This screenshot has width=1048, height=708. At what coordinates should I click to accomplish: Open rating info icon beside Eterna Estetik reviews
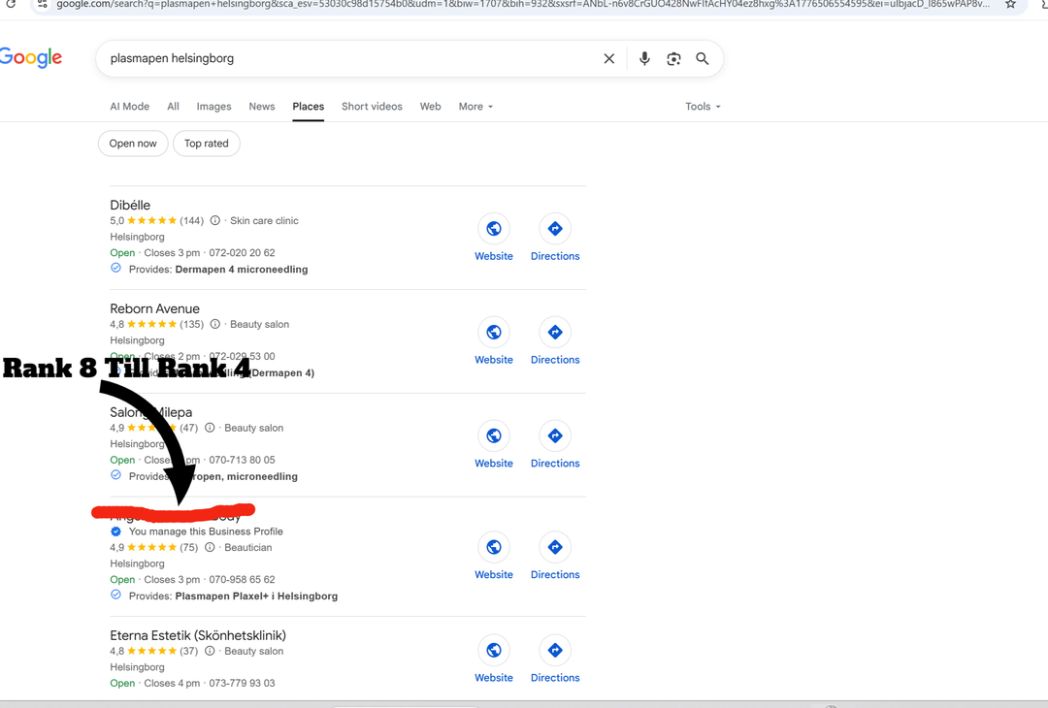pyautogui.click(x=210, y=651)
